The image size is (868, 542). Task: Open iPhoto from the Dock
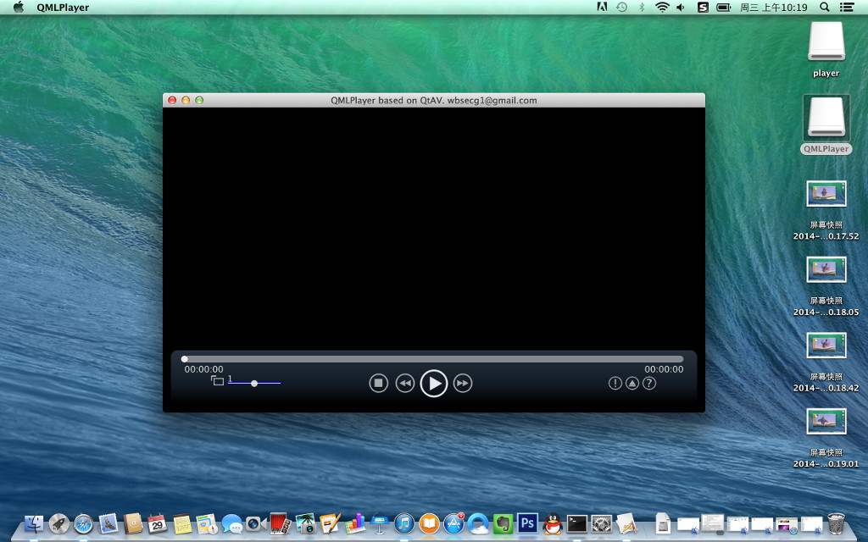[305, 523]
